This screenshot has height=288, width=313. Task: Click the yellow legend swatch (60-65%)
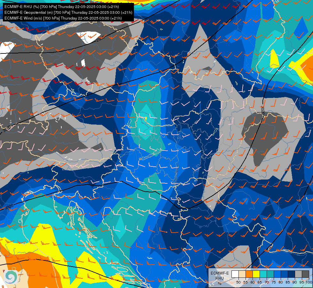tap(256, 274)
